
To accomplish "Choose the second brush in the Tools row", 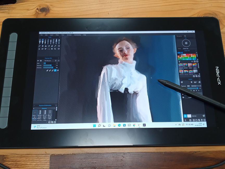I will tap(43, 41).
